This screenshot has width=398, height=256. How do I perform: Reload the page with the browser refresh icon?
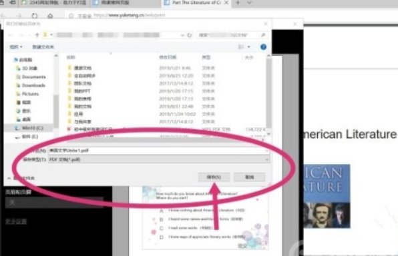[35, 16]
